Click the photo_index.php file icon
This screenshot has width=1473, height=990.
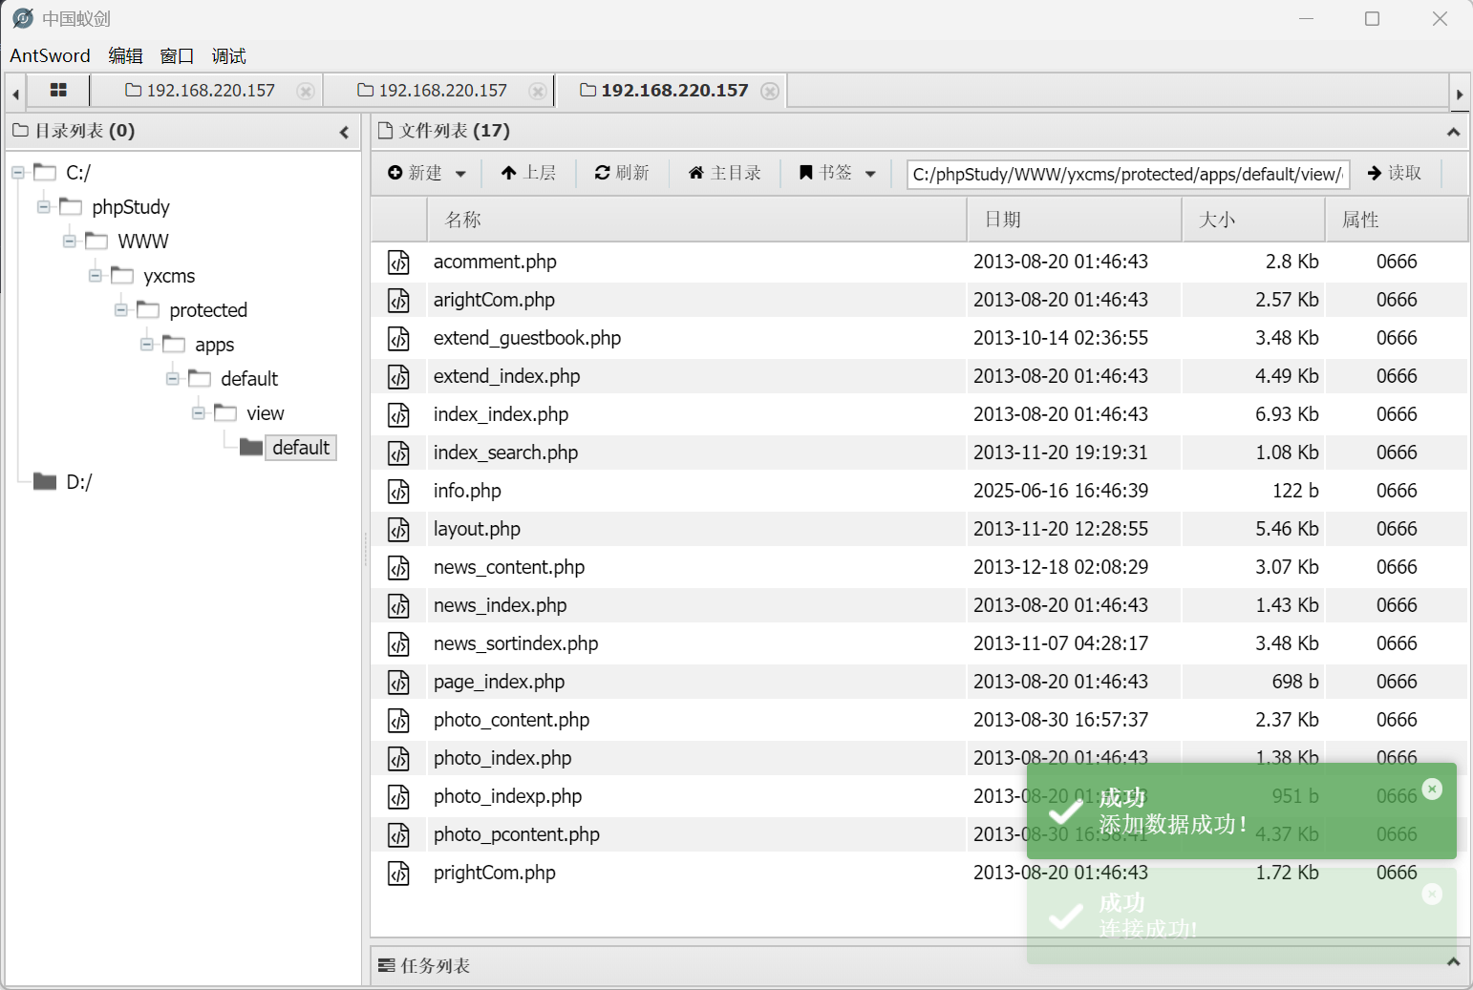pos(398,758)
